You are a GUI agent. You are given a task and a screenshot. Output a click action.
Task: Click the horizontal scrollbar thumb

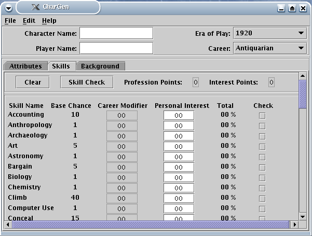151,225
